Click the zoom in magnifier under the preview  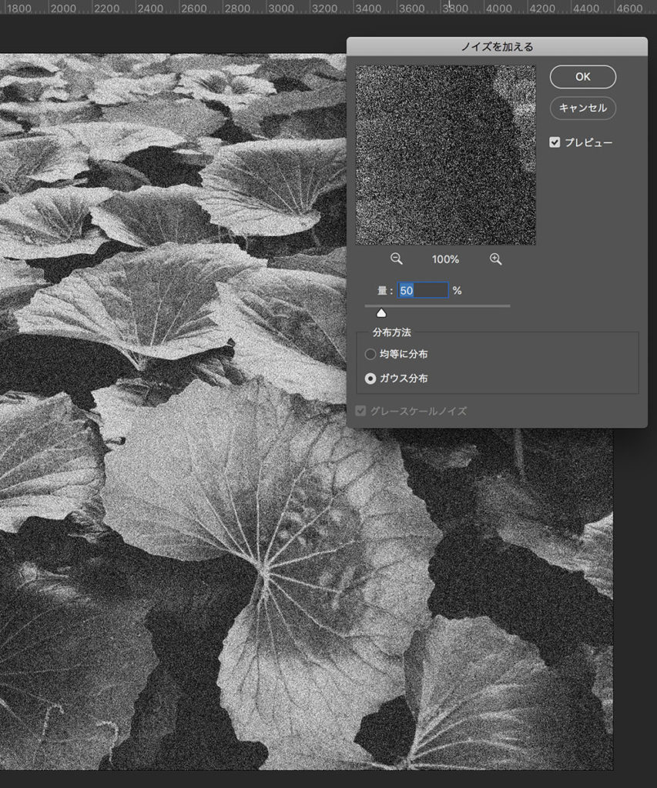495,259
